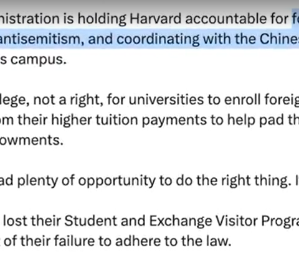This screenshot has width=299, height=268.
Task: Click the word "campus." below highlighted text
Action: coord(39,60)
